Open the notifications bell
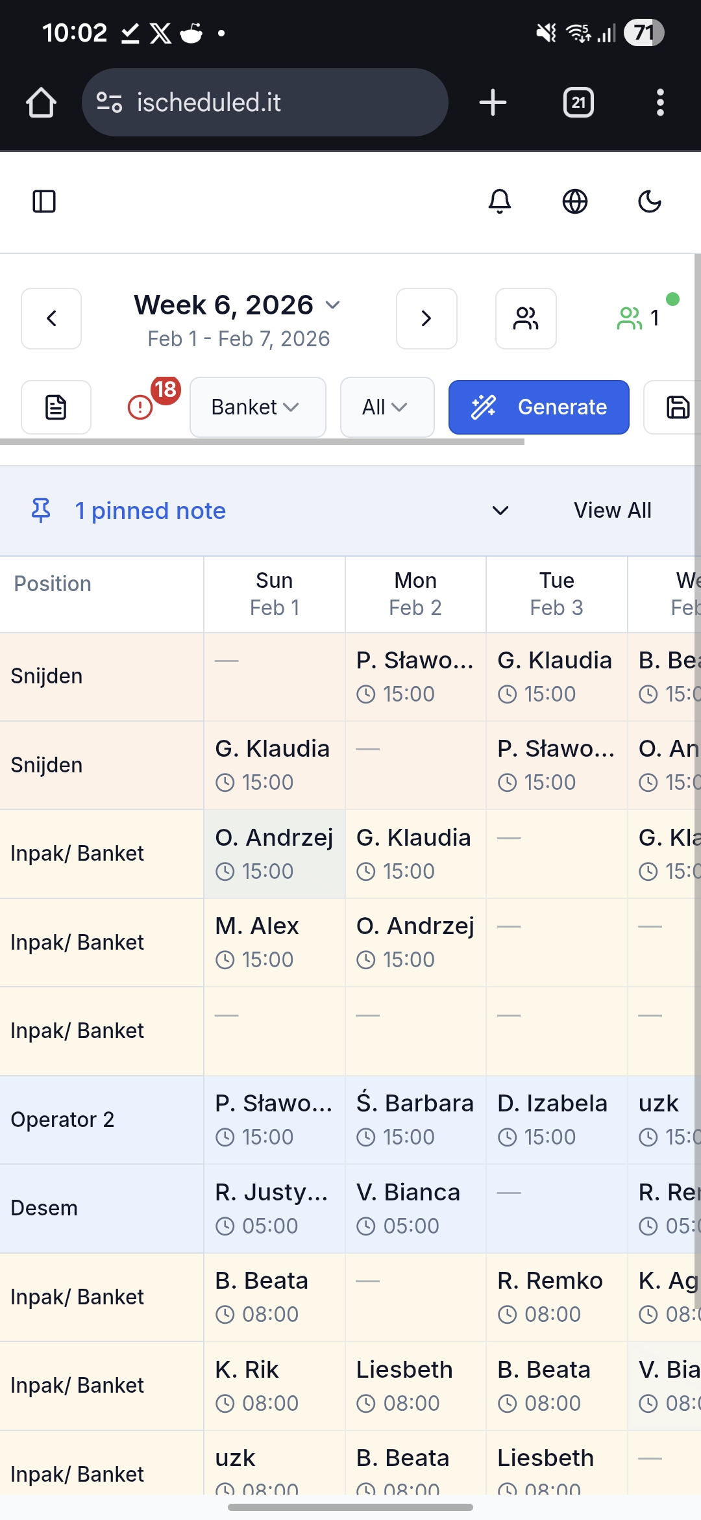 click(x=500, y=201)
